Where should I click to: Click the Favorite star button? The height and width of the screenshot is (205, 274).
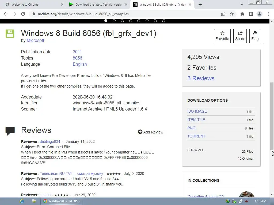222,36
